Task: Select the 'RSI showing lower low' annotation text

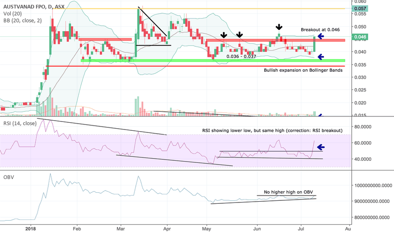Action: [x=272, y=130]
